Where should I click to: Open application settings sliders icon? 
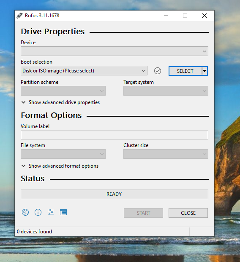51,212
